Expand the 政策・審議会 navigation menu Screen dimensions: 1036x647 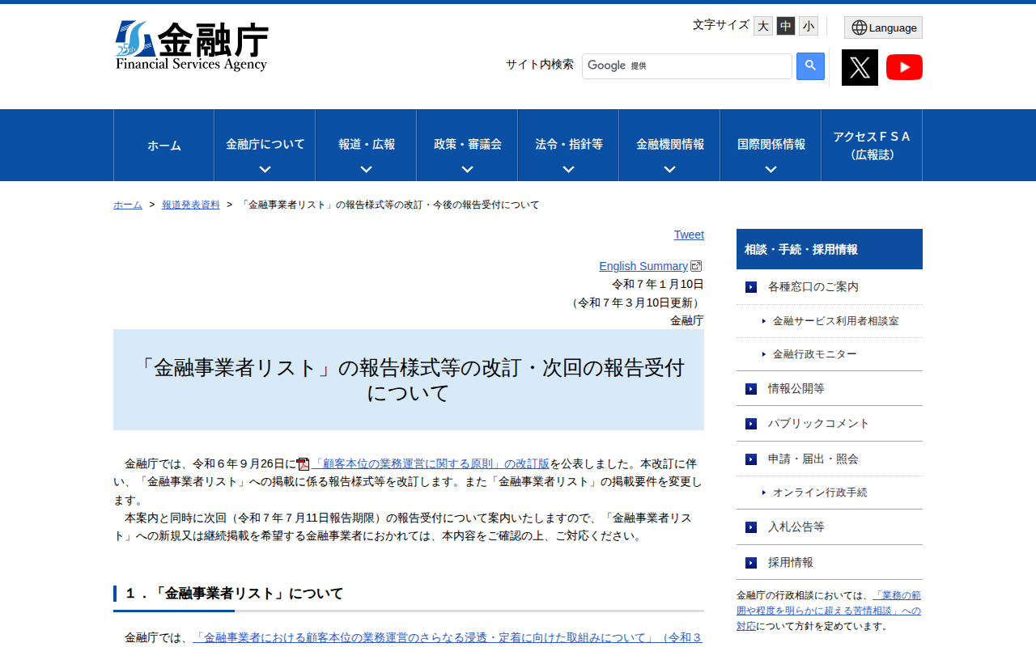[466, 145]
